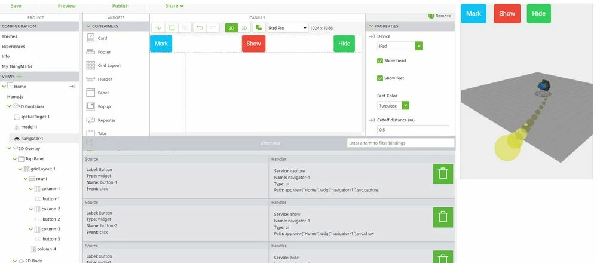Click the Repeater widget icon
This screenshot has height=263, width=597.
coord(91,120)
